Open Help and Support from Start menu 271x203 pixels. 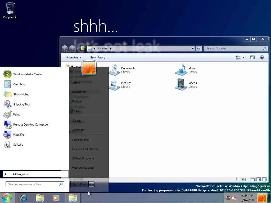click(83, 168)
